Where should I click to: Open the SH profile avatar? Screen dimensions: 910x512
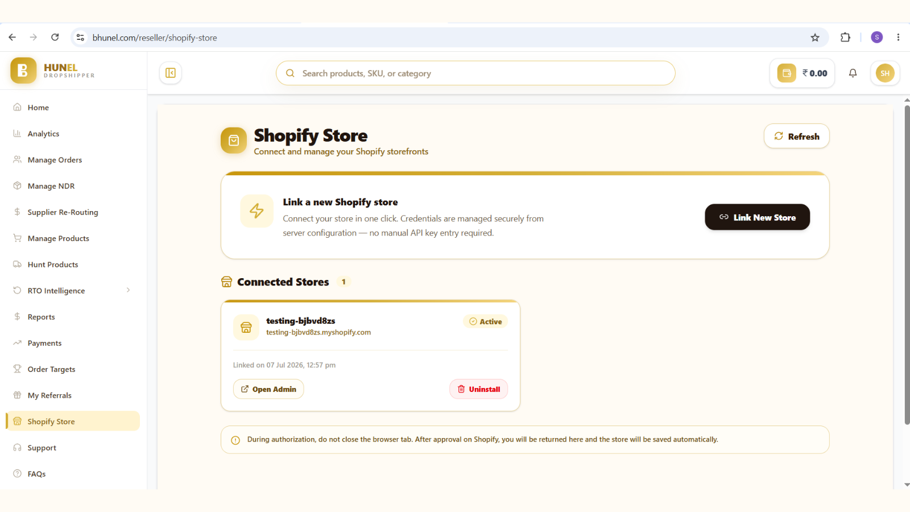885,73
